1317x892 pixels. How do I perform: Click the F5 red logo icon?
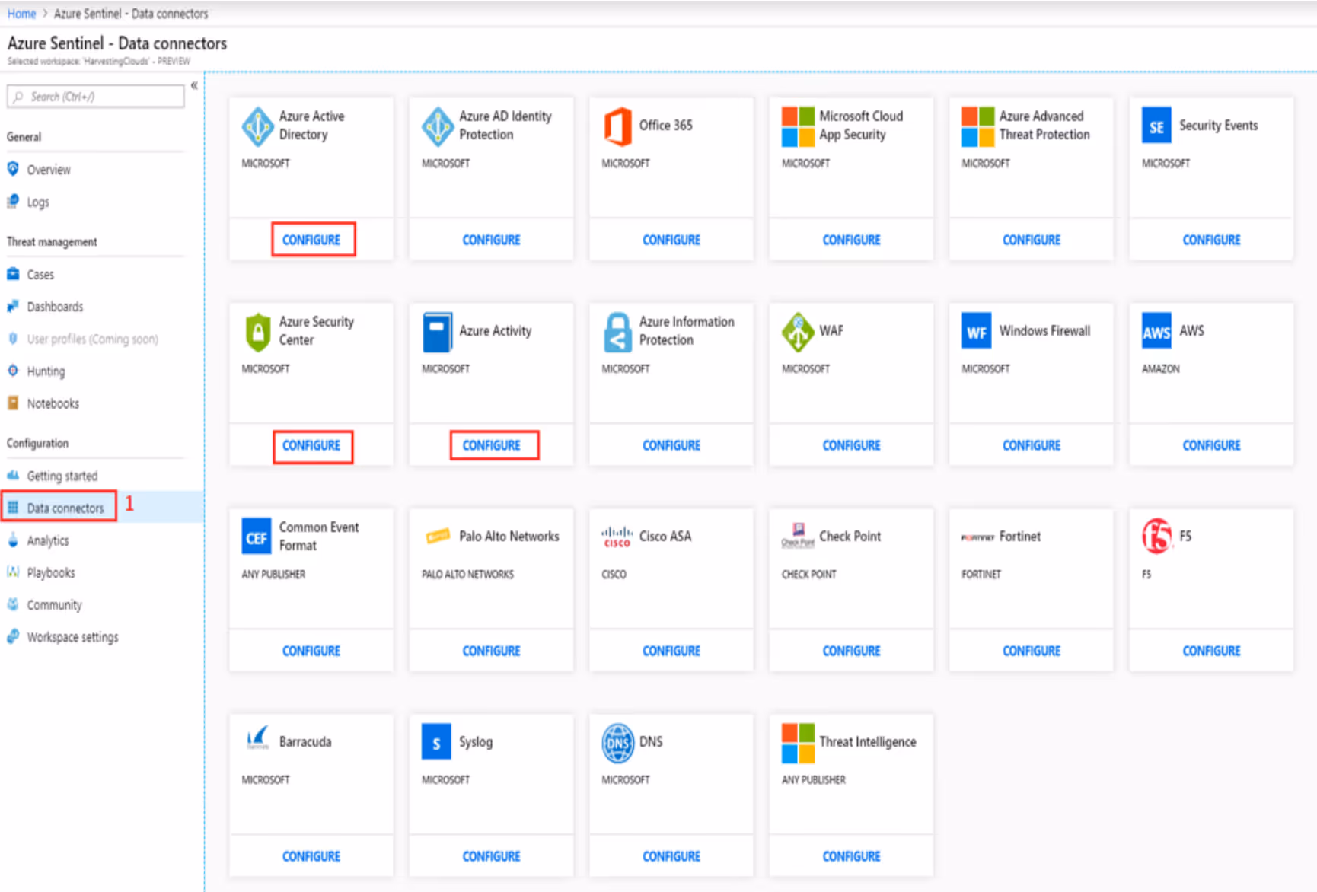[x=1156, y=536]
